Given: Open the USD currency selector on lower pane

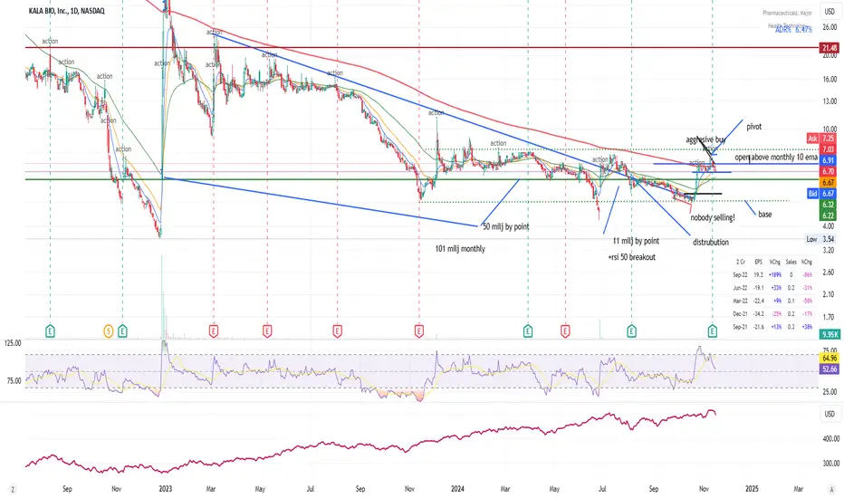Looking at the screenshot, I should point(830,414).
